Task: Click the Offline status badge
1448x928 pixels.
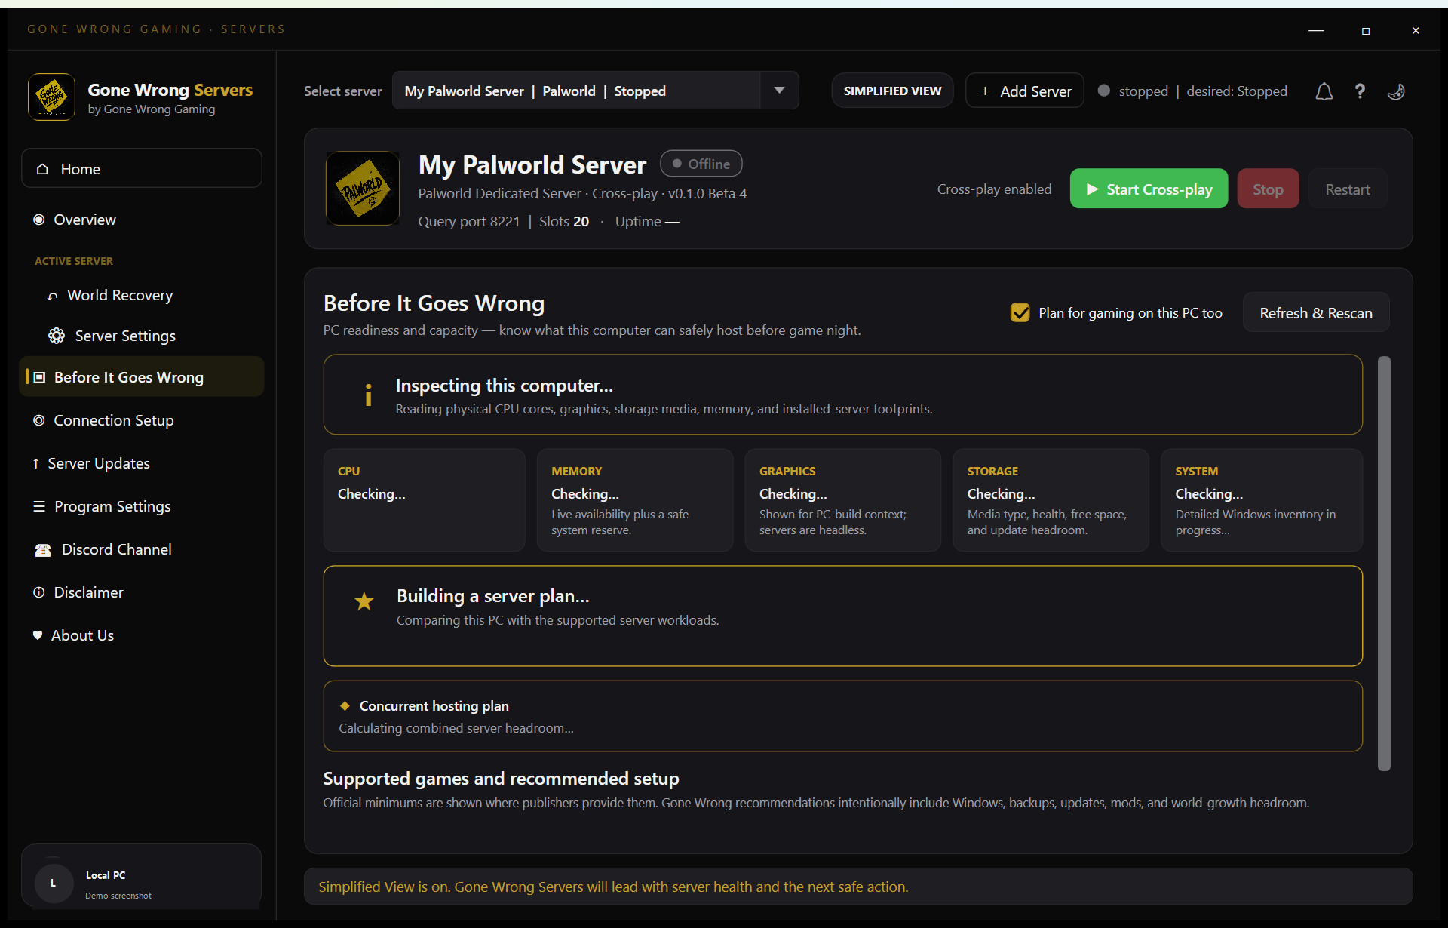Action: pos(701,164)
